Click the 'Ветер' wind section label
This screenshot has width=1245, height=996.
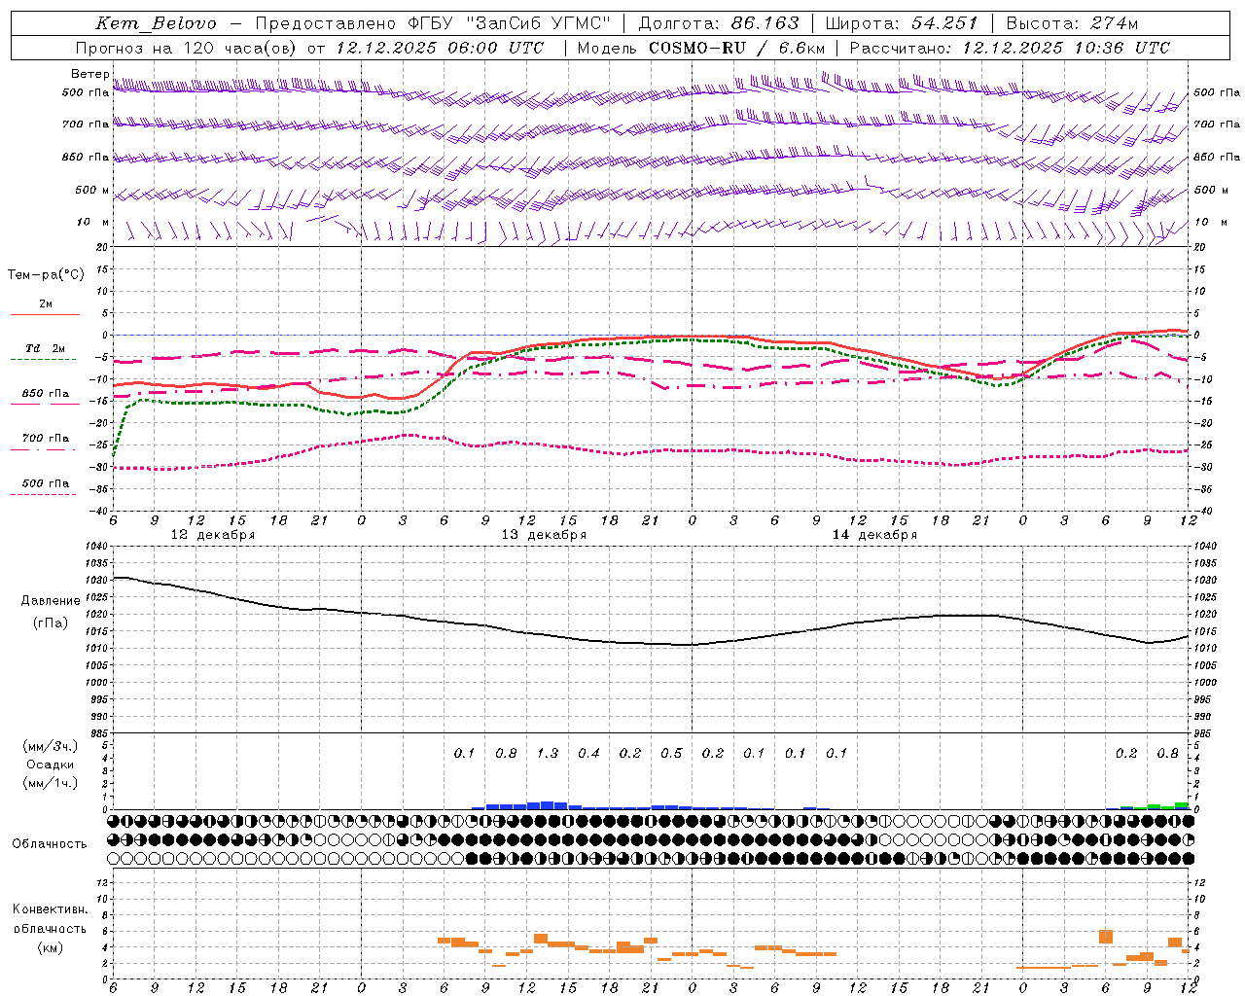(90, 74)
